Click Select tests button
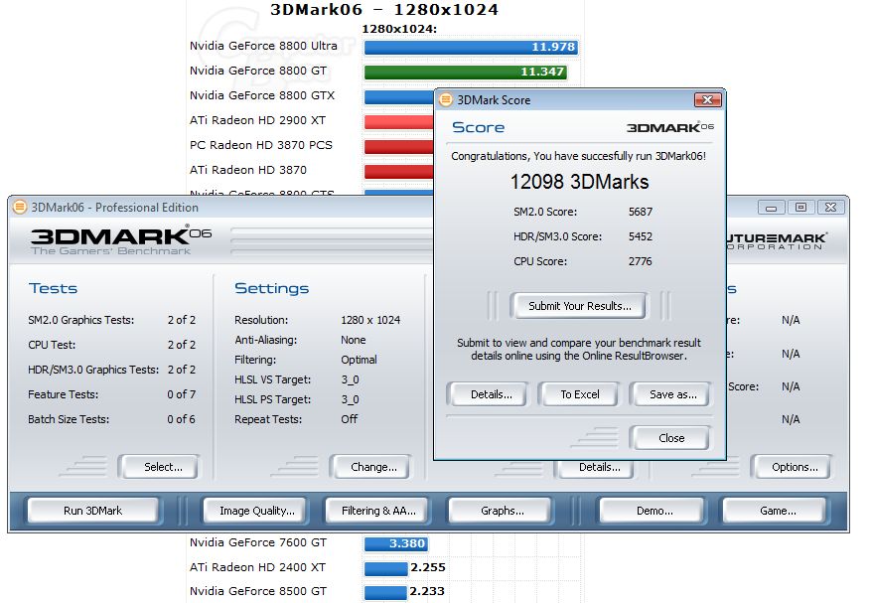 click(163, 467)
